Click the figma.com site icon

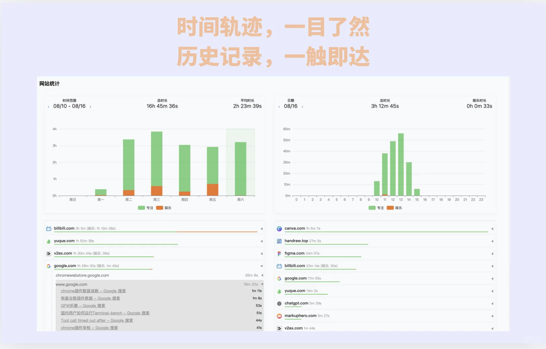(279, 253)
